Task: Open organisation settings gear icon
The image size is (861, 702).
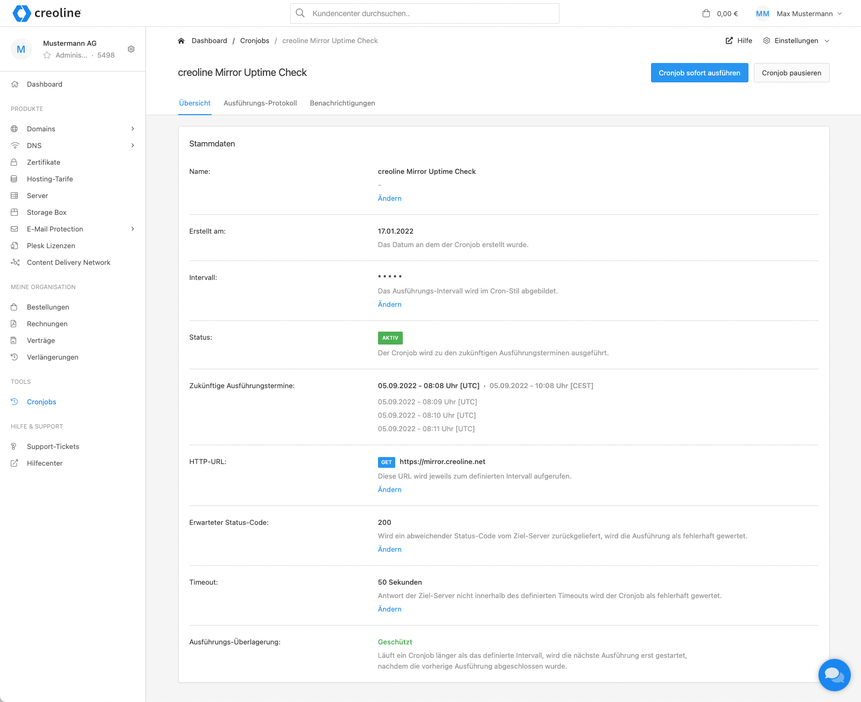Action: 131,49
